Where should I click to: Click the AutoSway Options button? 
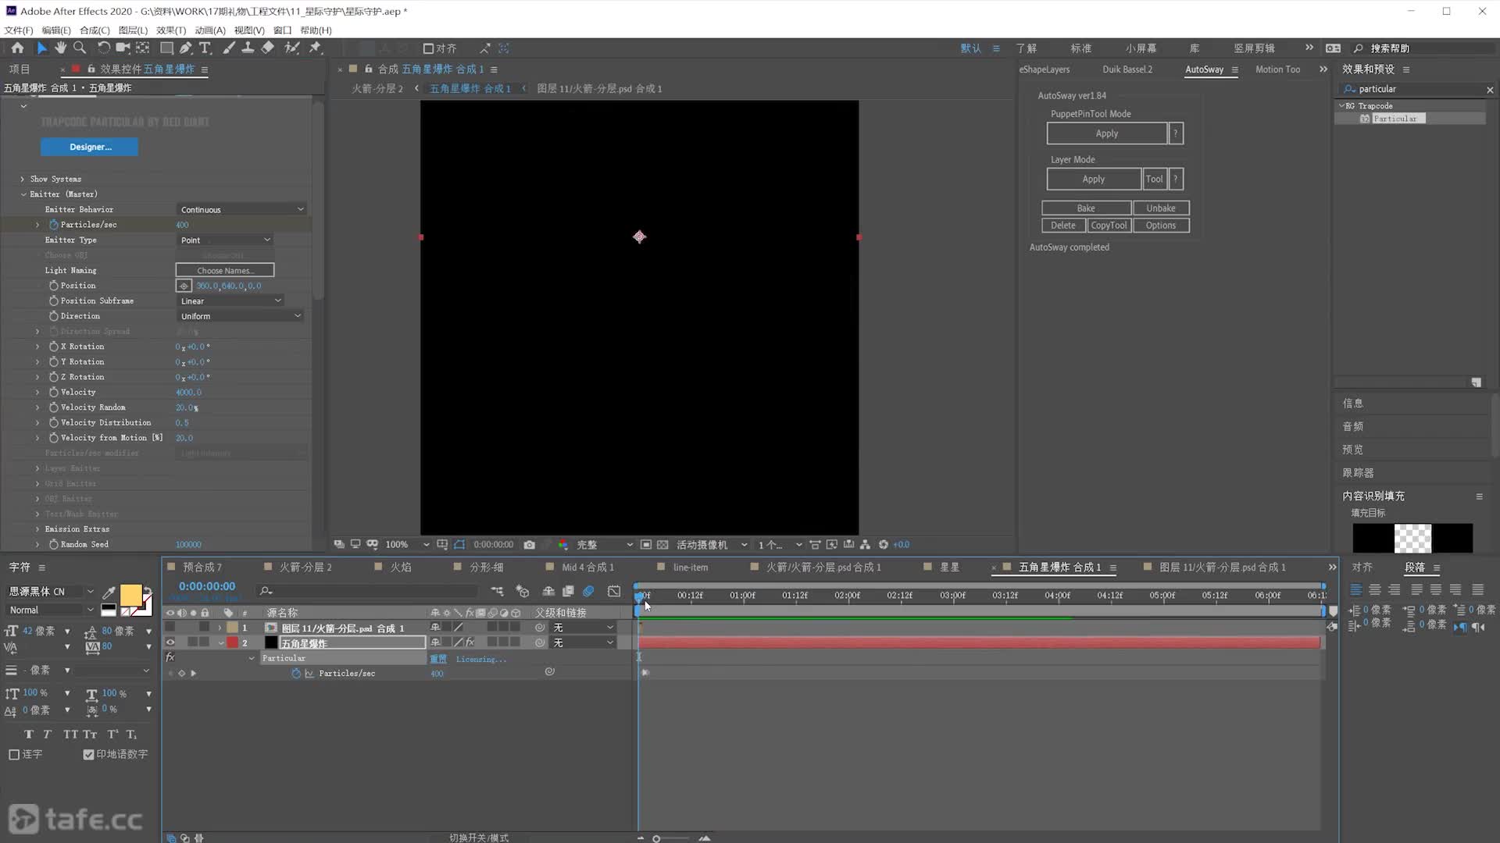[1161, 226]
